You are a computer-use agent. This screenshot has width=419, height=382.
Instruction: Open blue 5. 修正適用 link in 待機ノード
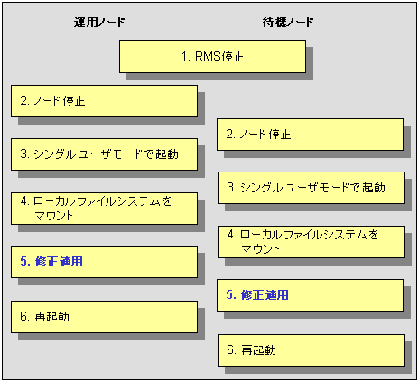(x=257, y=295)
